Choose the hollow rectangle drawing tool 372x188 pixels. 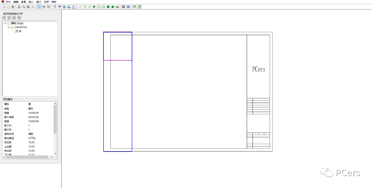pos(103,7)
